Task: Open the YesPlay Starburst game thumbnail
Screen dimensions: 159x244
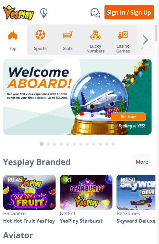Action: [86, 192]
